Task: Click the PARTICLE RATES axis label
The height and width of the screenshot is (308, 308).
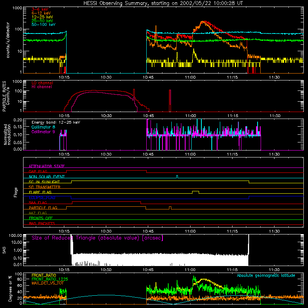Action: tap(4, 96)
